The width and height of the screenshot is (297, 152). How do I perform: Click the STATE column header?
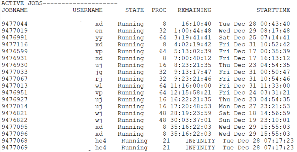point(135,10)
